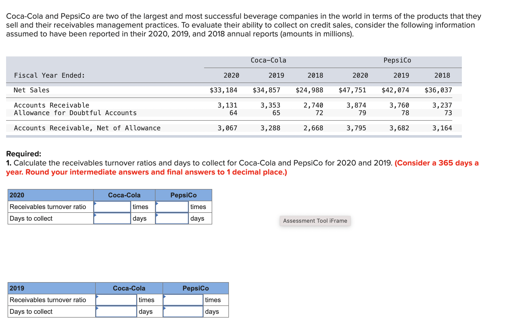Click 2019 PepsiCo days to collect input
512x332 pixels.
[x=183, y=312]
